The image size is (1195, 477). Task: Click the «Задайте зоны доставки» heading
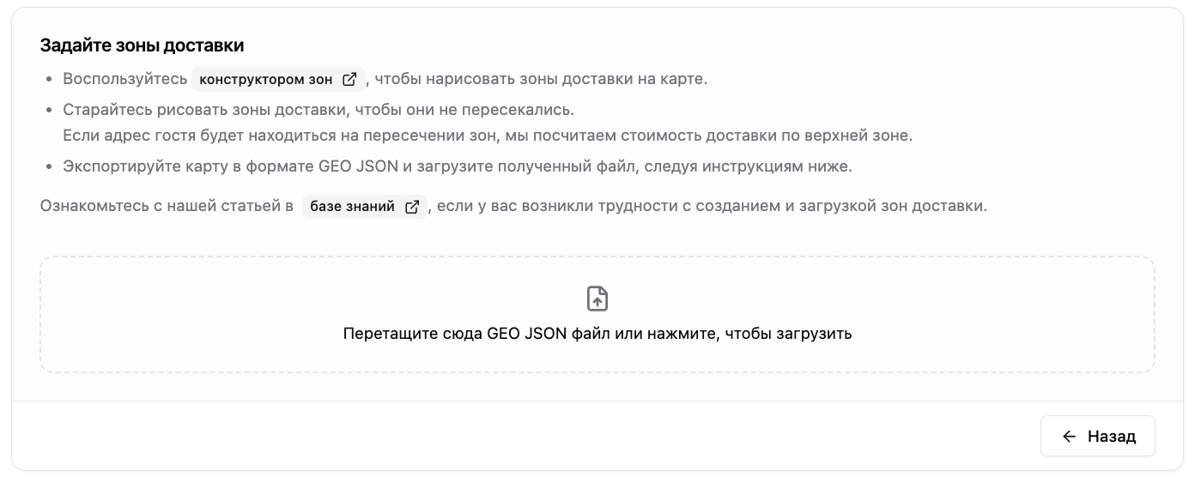143,45
